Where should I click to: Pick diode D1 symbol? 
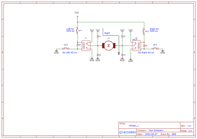click(x=98, y=36)
